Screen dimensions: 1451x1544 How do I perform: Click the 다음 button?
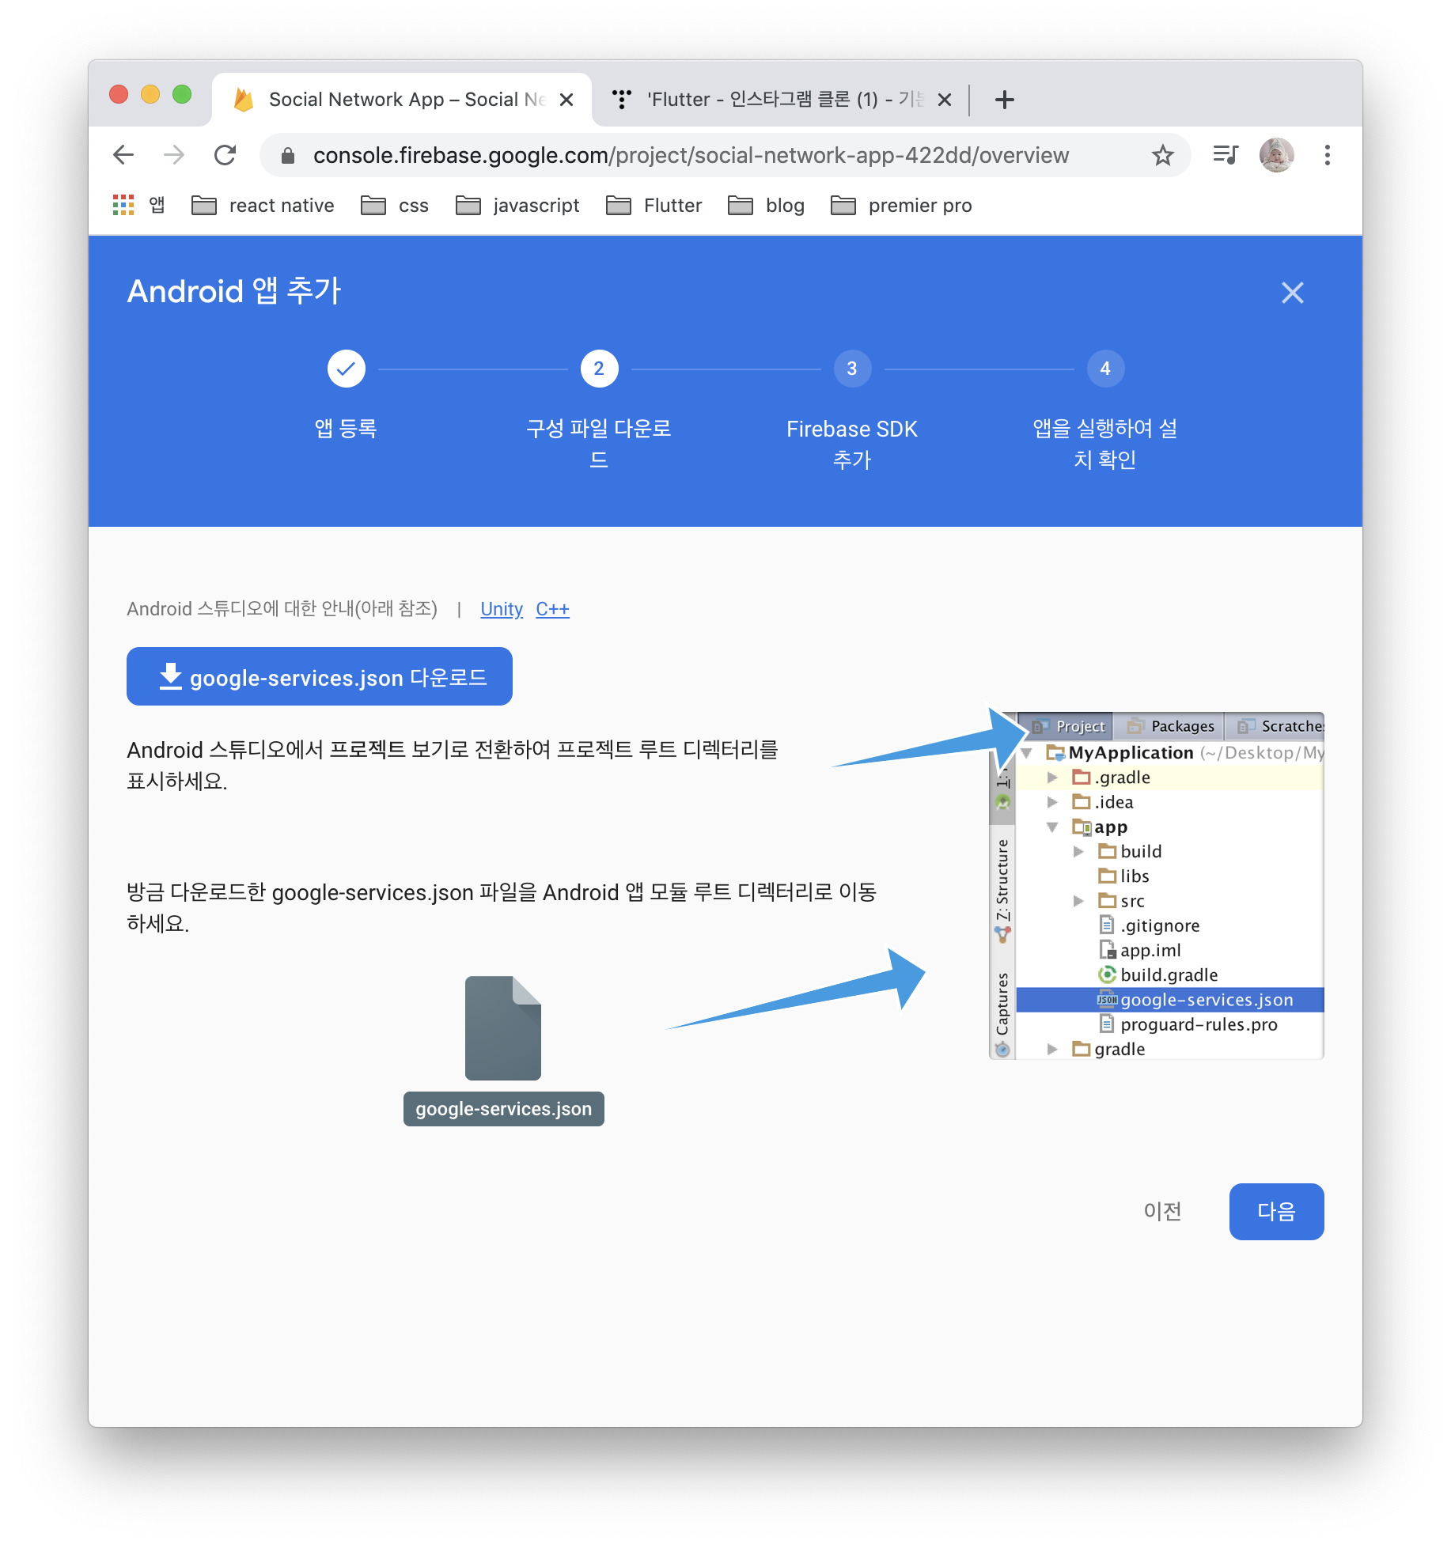(x=1276, y=1212)
